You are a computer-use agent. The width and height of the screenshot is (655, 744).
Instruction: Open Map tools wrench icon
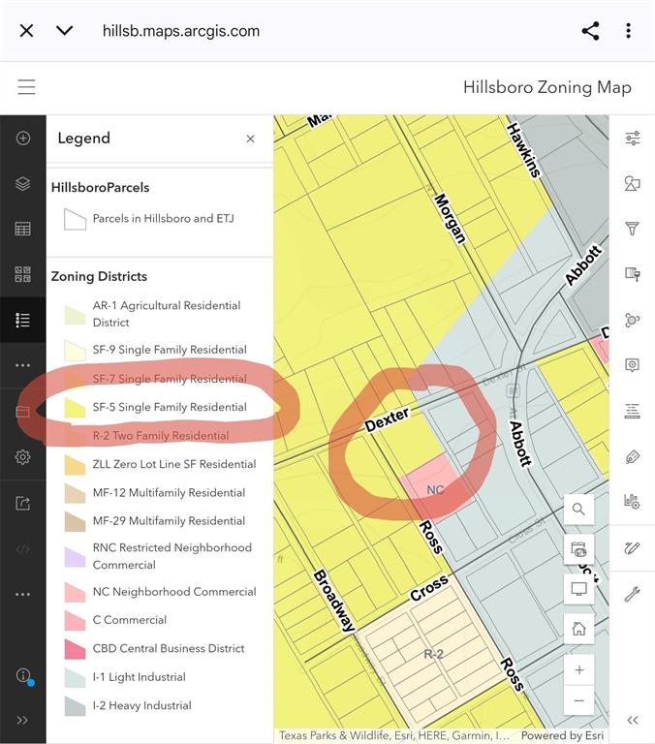(632, 594)
